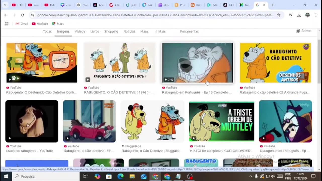Open villain with purple hat thumbnail
The image size is (322, 181).
286,121
